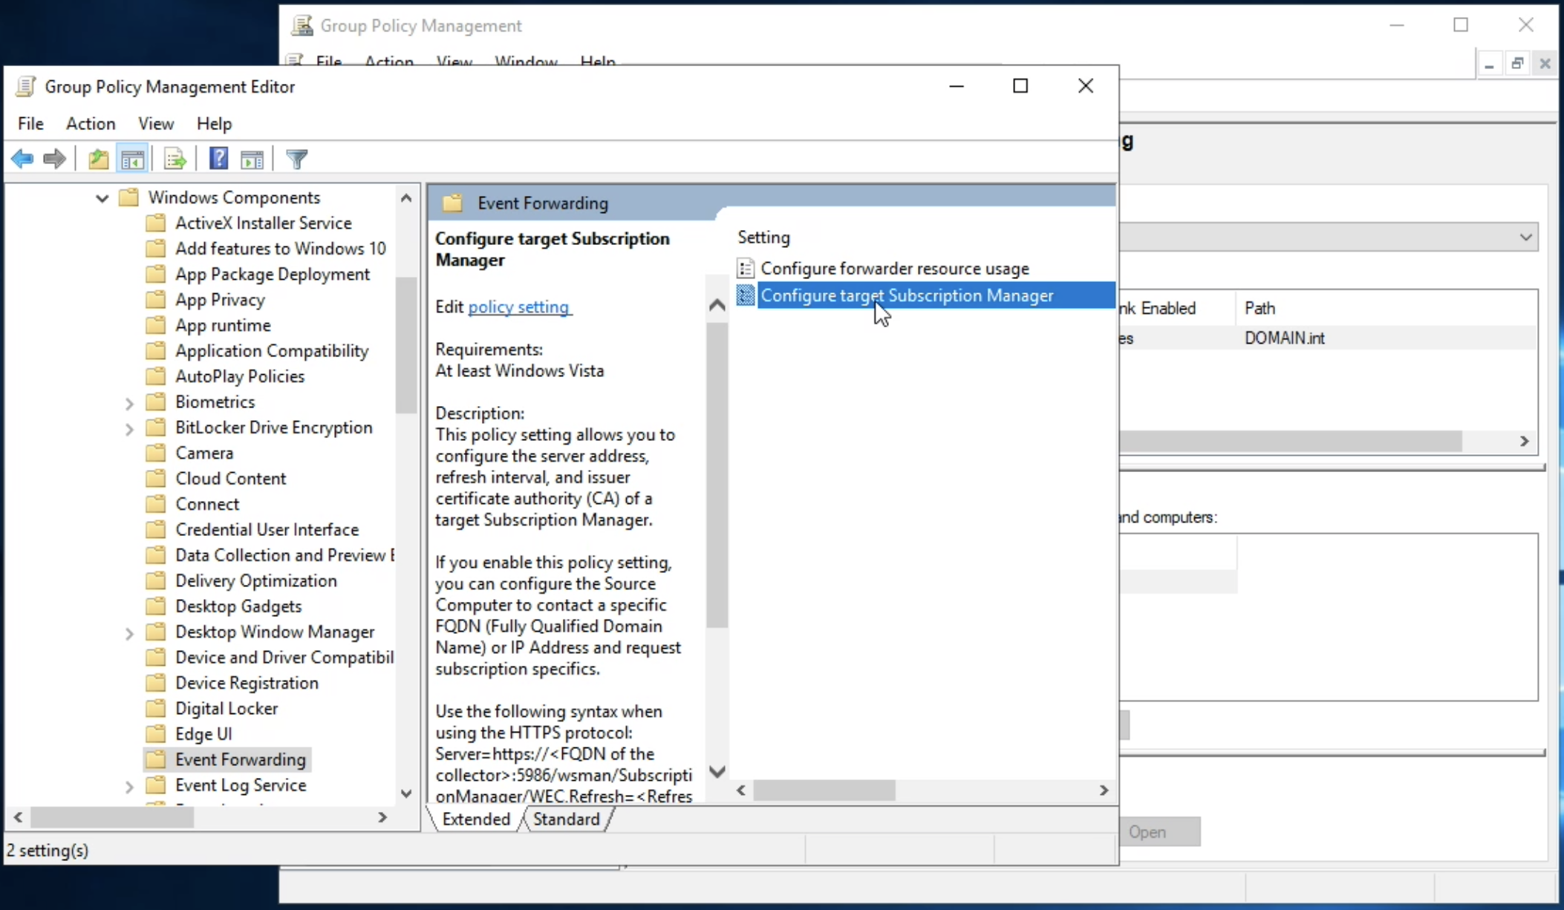Click the Event Forwarding header folder icon

[452, 203]
